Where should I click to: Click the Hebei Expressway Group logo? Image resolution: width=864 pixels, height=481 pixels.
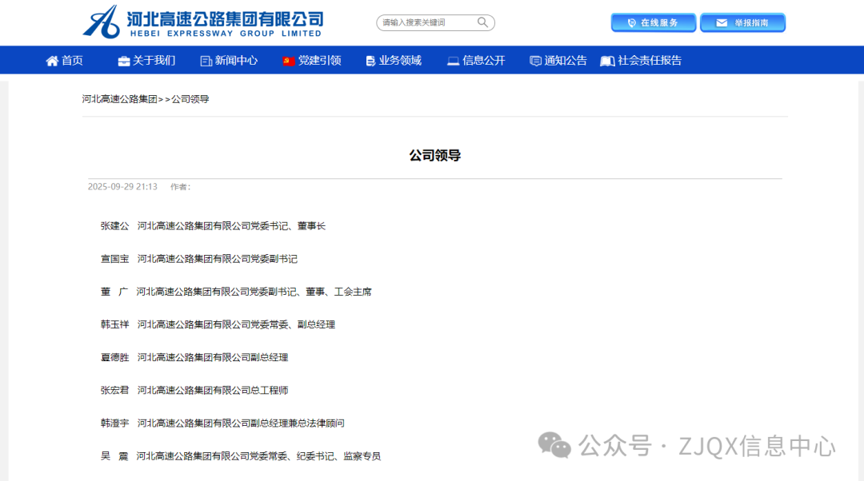[203, 22]
